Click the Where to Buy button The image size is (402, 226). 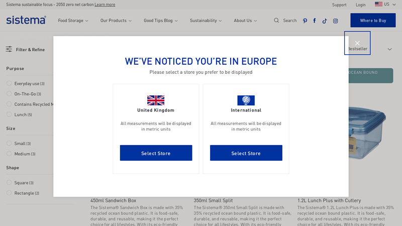click(373, 20)
